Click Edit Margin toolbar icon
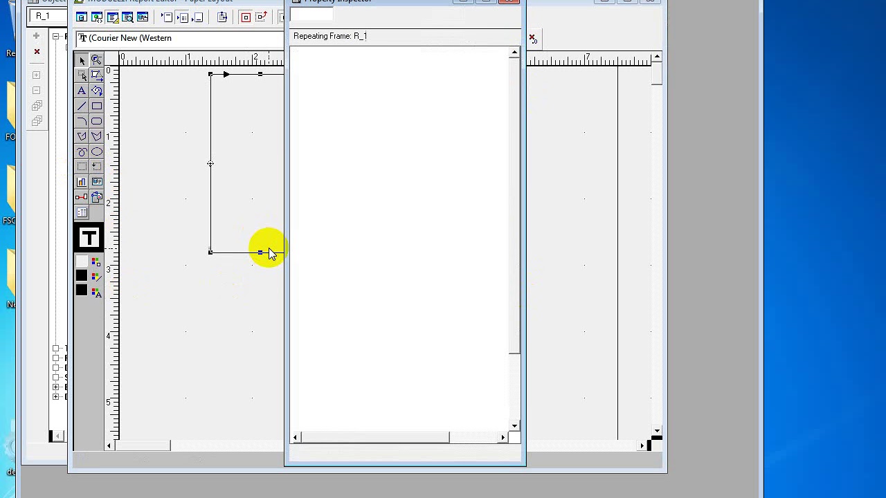 [x=222, y=17]
